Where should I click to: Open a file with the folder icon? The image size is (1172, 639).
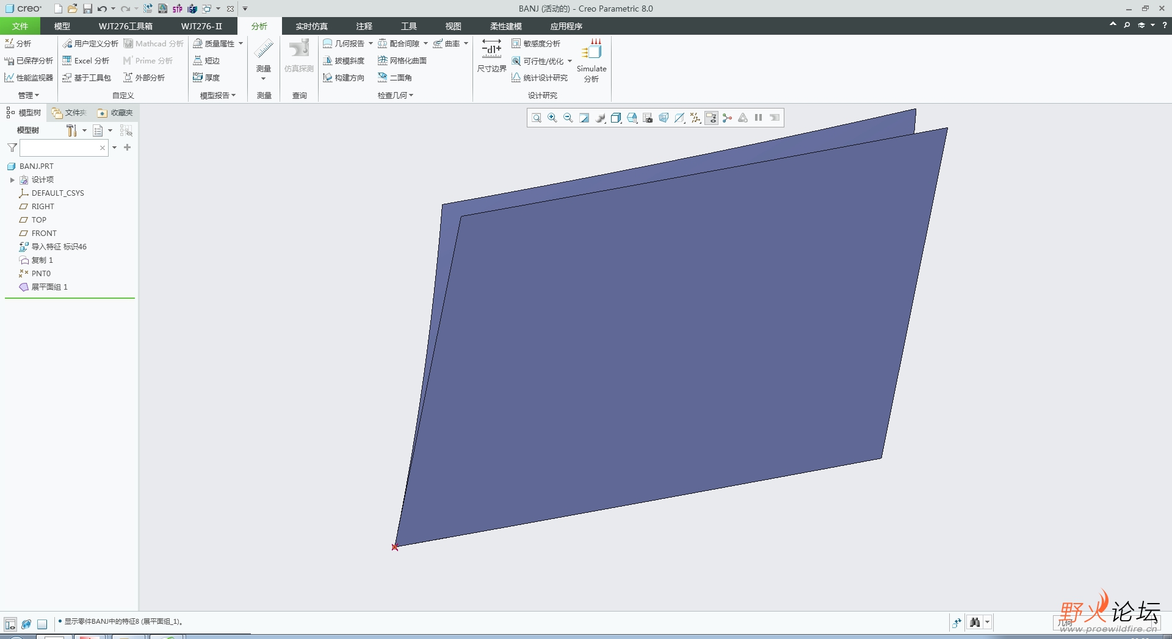[73, 9]
